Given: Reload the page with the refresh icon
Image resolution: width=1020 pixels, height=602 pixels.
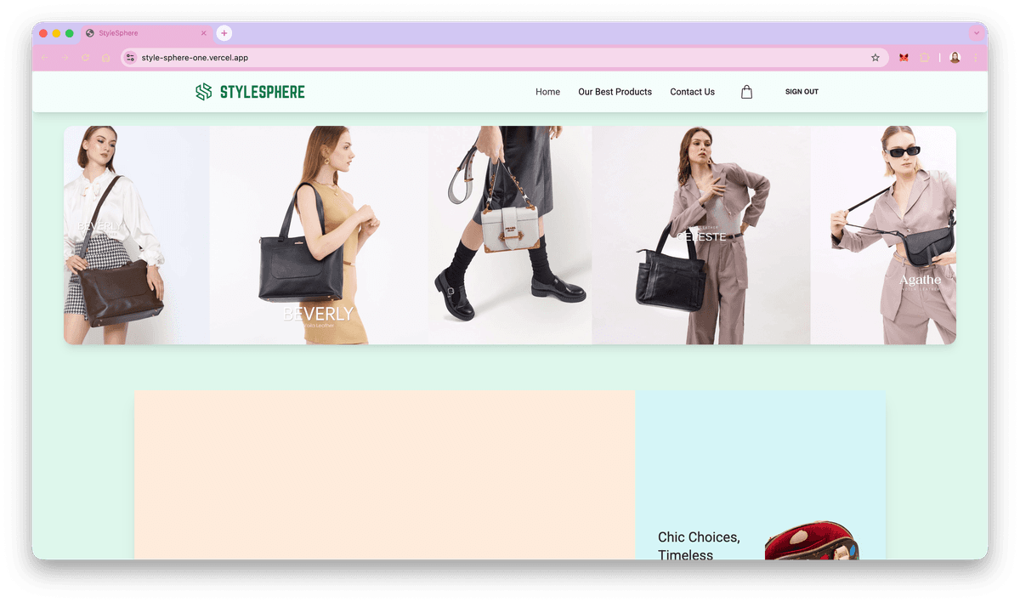Looking at the screenshot, I should pos(84,57).
